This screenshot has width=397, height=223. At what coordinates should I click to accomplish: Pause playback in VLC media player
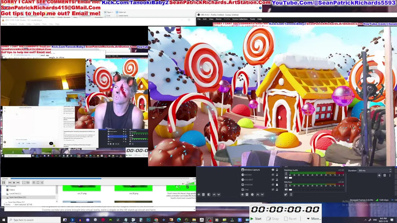[3, 182]
